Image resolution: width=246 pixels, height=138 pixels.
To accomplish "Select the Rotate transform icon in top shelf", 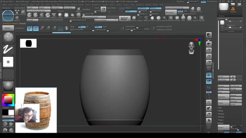I will [x=54, y=28].
